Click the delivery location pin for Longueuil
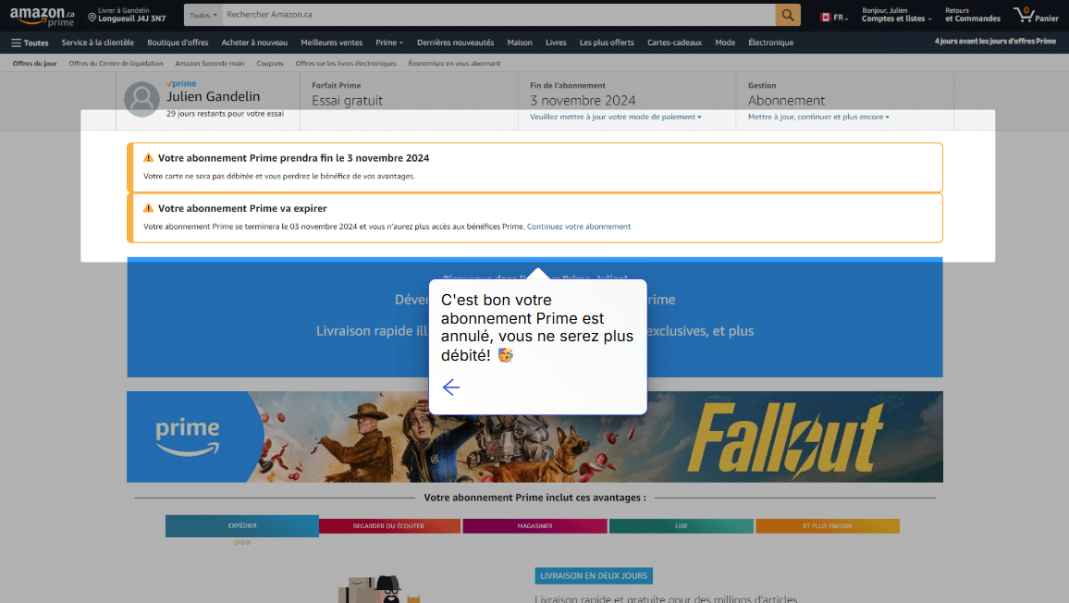The height and width of the screenshot is (603, 1069). coord(92,18)
